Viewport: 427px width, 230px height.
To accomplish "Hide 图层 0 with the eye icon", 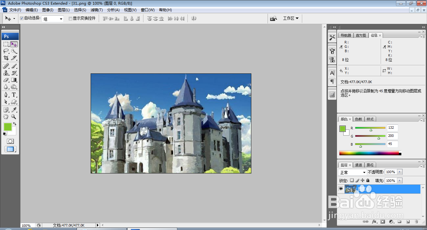I will tap(341, 189).
